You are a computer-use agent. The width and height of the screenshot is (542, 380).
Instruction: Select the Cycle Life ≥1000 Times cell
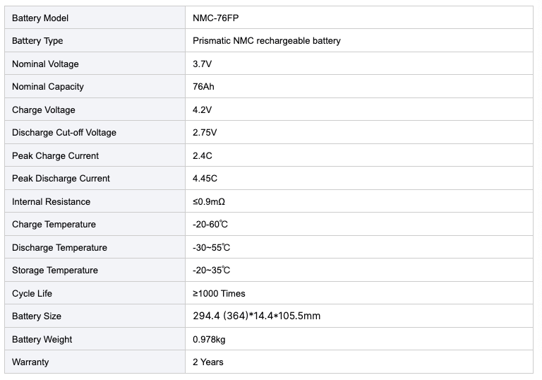pyautogui.click(x=359, y=293)
